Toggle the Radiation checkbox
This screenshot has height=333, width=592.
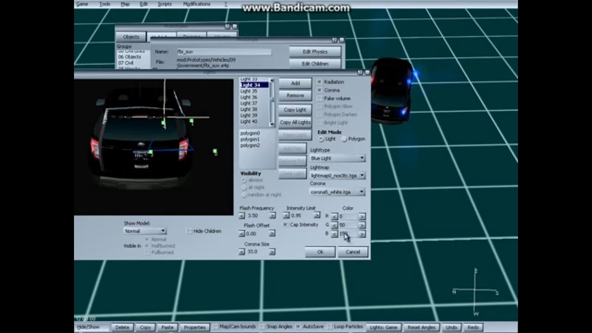(320, 82)
